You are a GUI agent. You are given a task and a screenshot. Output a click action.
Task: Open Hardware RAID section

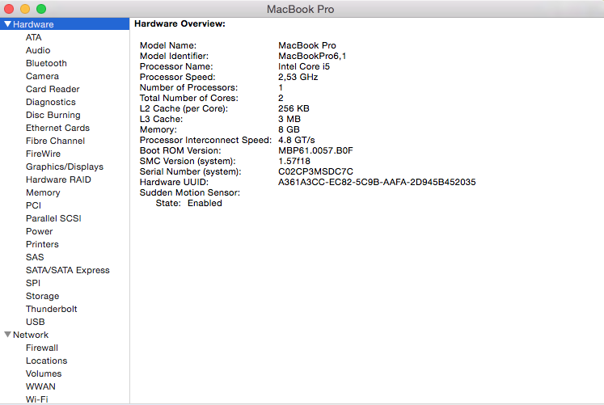tap(58, 179)
